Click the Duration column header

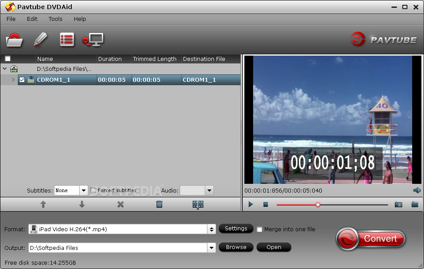[x=114, y=59]
